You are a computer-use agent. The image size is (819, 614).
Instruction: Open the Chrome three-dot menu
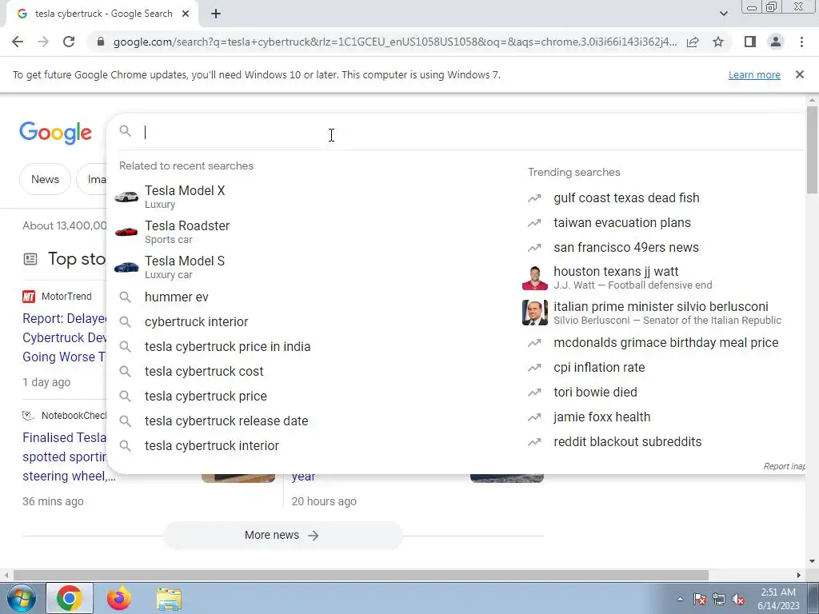[x=801, y=42]
